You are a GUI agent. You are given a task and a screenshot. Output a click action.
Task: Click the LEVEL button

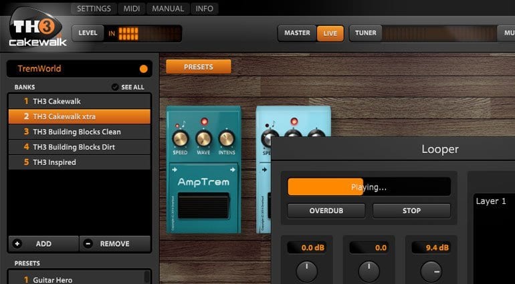click(x=88, y=33)
